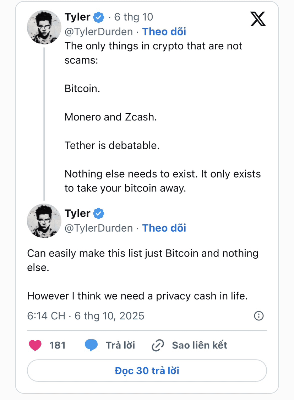The image size is (294, 400).
Task: Click the X logo in the corner
Action: click(258, 18)
